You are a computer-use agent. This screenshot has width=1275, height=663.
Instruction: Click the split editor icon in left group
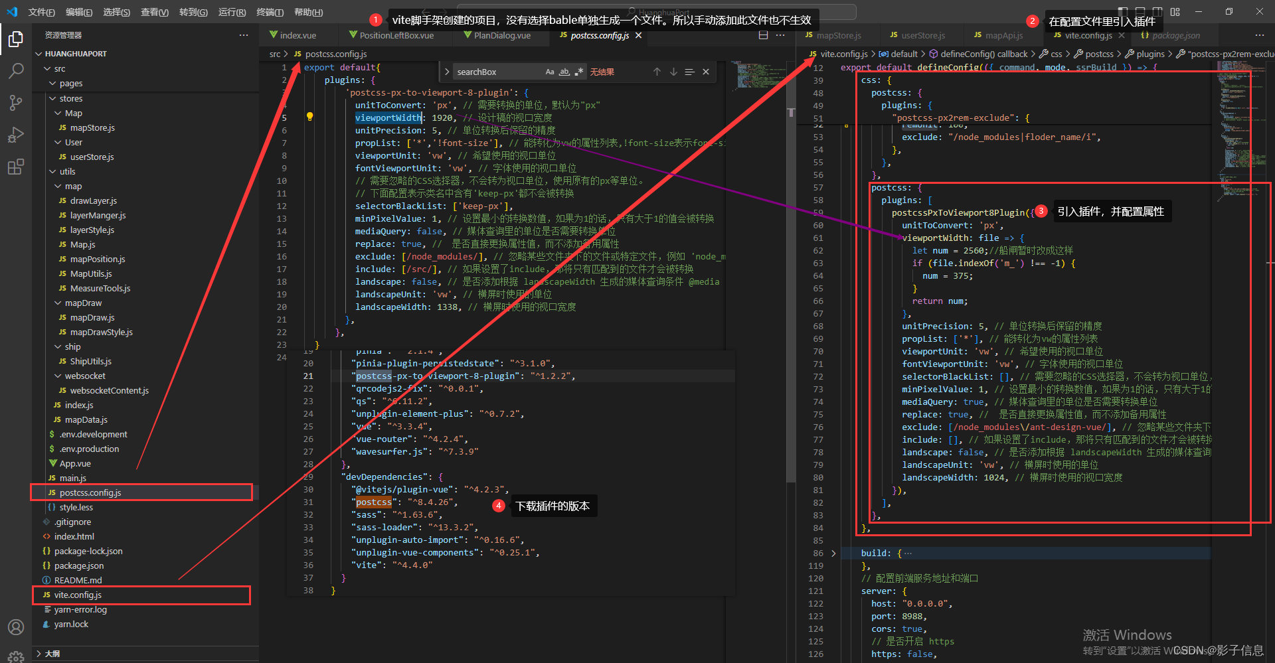coord(763,35)
